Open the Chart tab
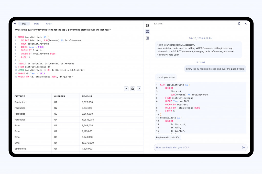 point(49,24)
